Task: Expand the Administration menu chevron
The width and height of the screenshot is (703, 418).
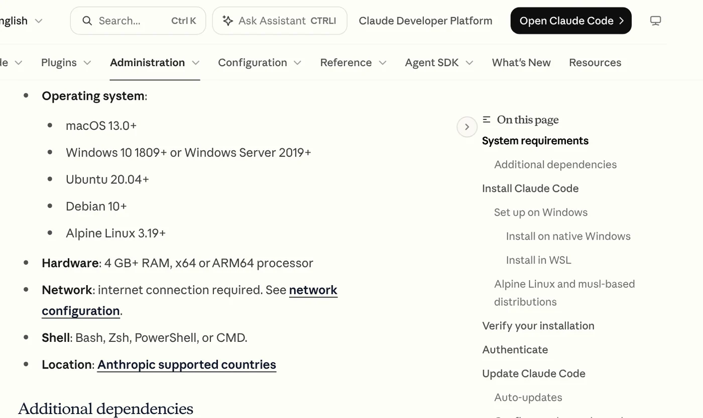Action: pyautogui.click(x=196, y=63)
